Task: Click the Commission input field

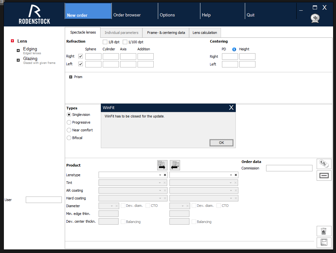Action: tap(289, 168)
